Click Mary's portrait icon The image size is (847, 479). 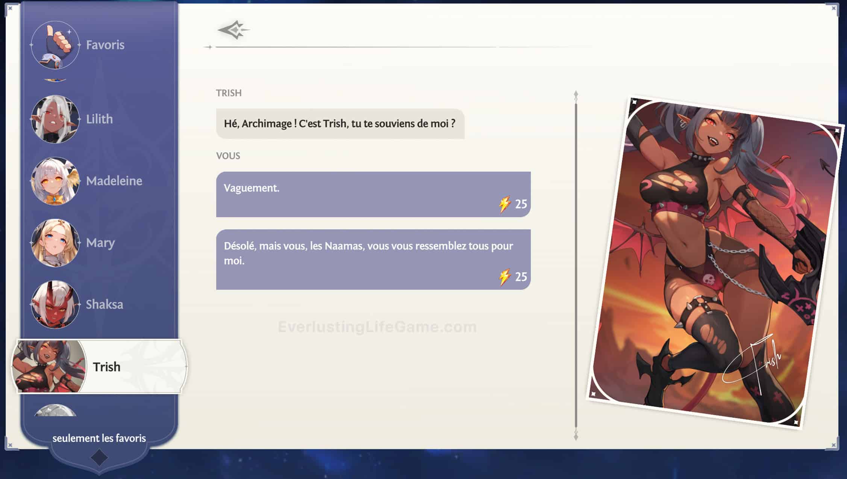point(55,243)
